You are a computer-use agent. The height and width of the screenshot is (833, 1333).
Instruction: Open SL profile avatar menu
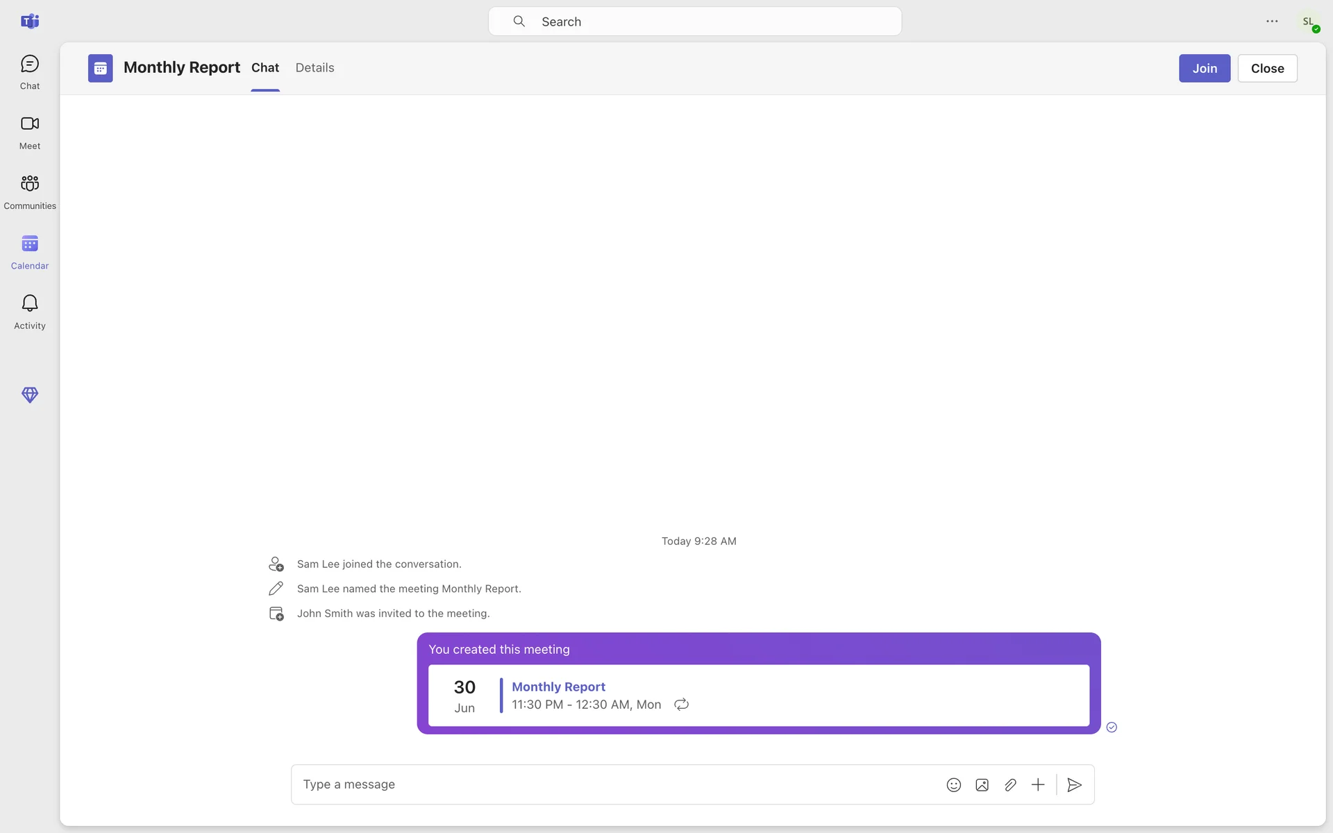click(1309, 22)
